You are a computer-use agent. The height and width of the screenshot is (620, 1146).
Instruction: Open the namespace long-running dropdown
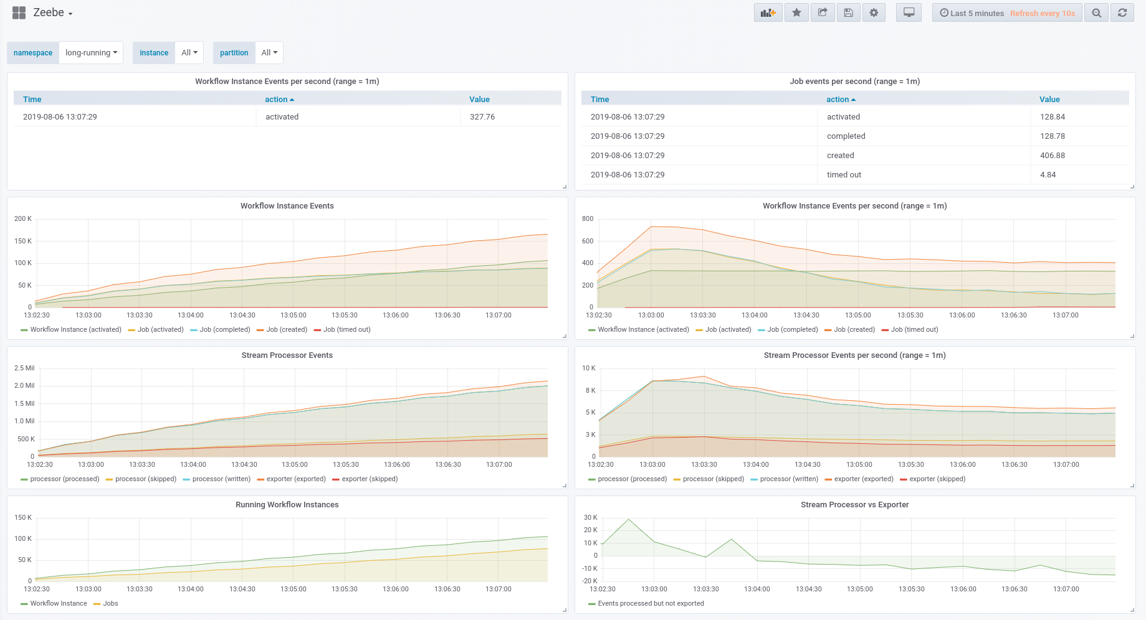click(91, 52)
